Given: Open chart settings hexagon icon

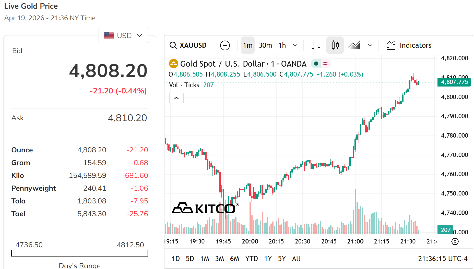Looking at the screenshot, I should 455,241.
